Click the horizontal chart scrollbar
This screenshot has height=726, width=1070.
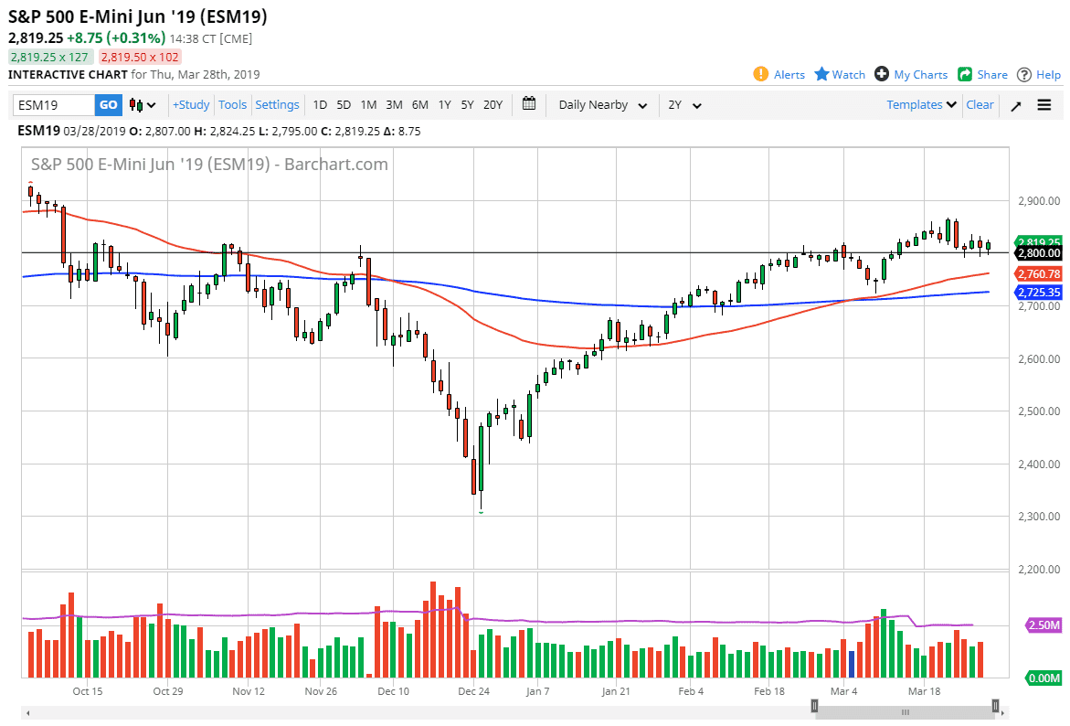[905, 711]
